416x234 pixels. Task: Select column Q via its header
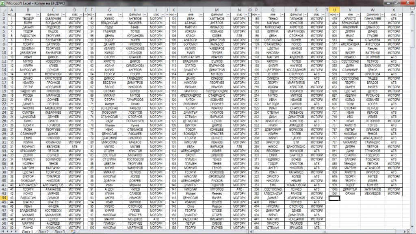[273, 10]
